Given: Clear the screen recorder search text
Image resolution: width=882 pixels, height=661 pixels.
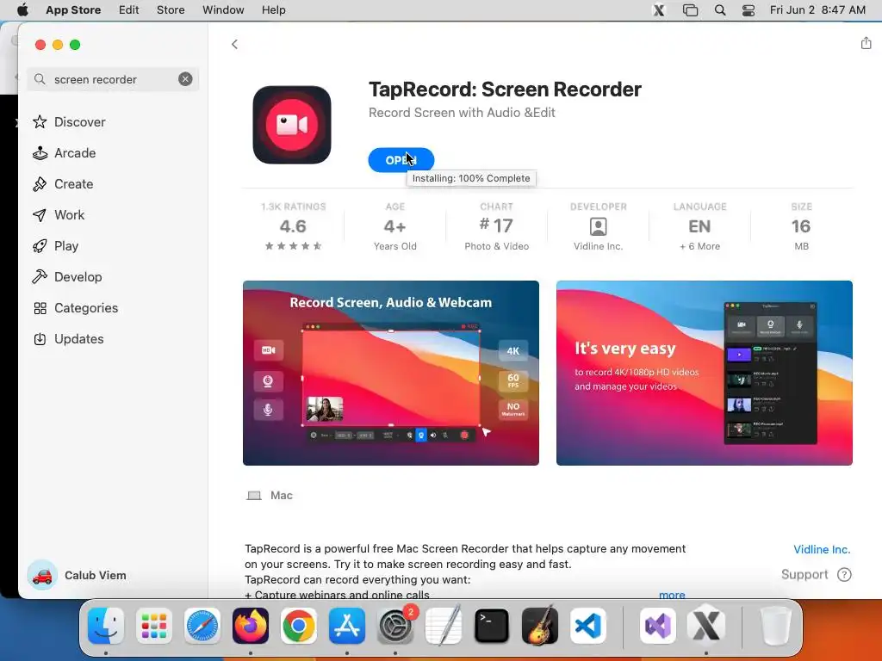Looking at the screenshot, I should pyautogui.click(x=185, y=79).
